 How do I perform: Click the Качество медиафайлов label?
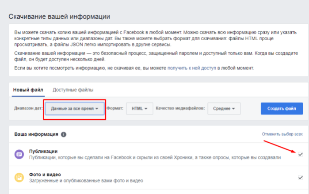tap(180, 108)
